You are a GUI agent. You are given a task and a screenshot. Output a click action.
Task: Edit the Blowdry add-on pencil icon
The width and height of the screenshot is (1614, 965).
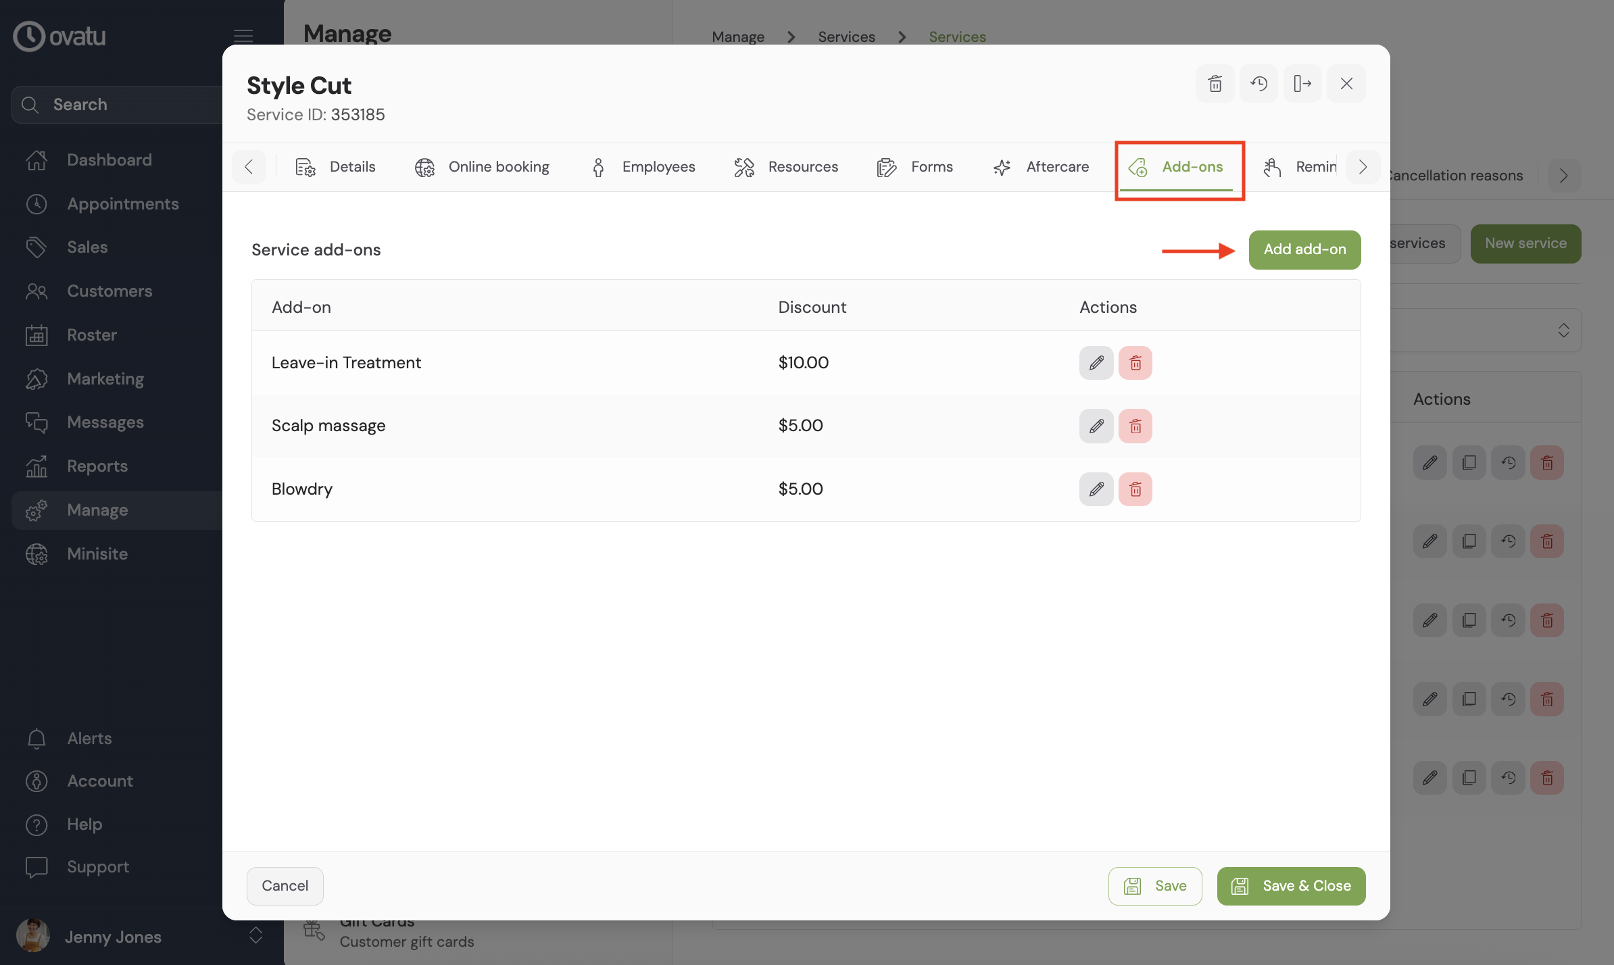click(x=1096, y=489)
